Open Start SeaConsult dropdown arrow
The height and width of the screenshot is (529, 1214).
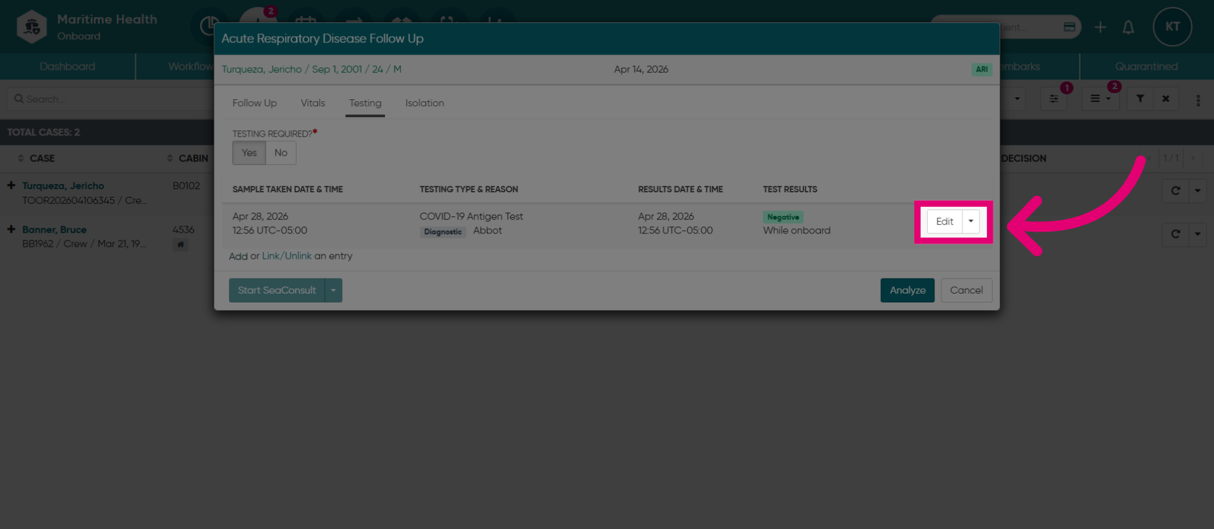point(333,290)
